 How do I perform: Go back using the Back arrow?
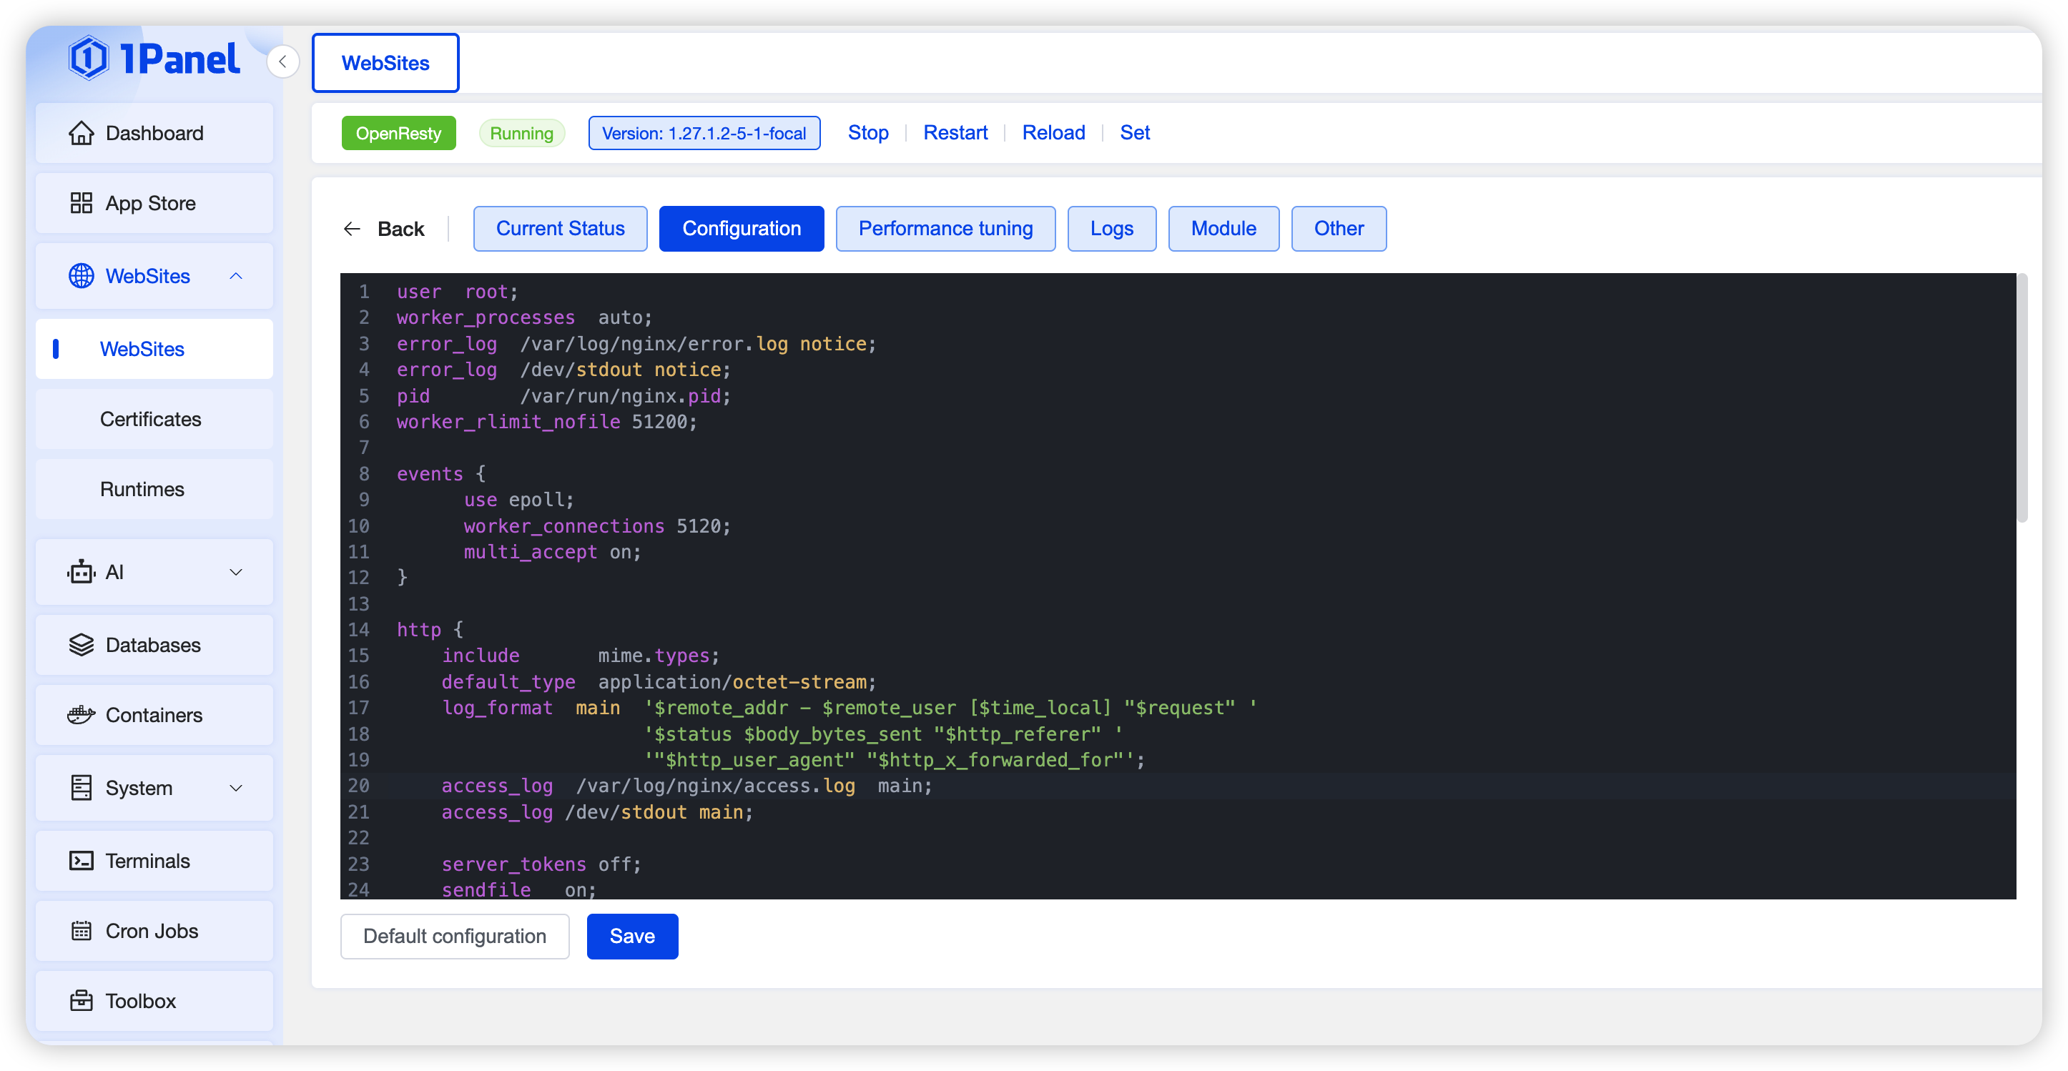(x=353, y=229)
